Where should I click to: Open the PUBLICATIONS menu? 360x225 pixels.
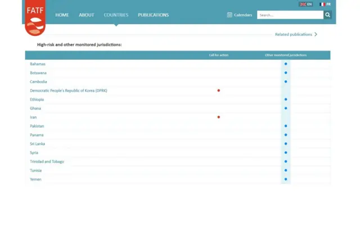pos(153,15)
